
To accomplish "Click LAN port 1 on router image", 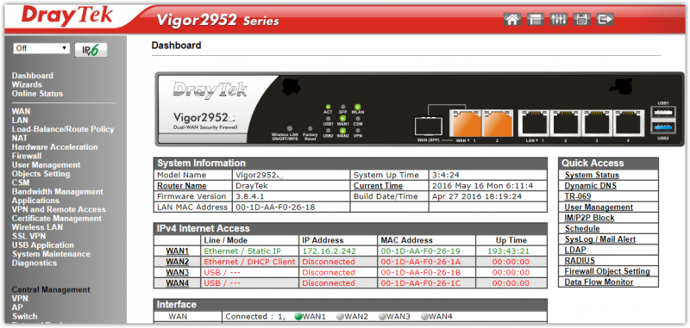I will 534,123.
